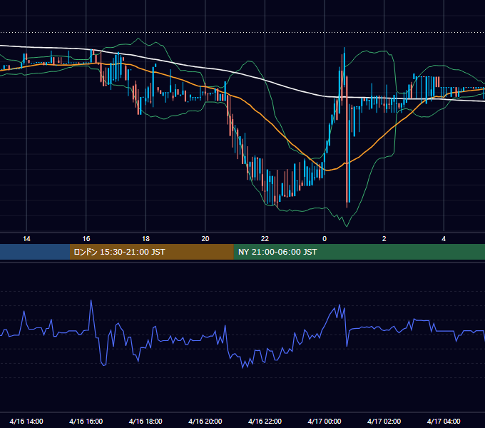This screenshot has width=485, height=428.
Task: Click the '14' hour label on price chart axis
Action: (x=26, y=239)
